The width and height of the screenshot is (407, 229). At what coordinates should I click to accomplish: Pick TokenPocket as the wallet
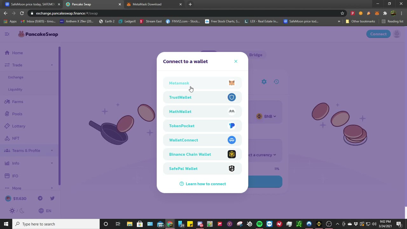[x=202, y=126]
